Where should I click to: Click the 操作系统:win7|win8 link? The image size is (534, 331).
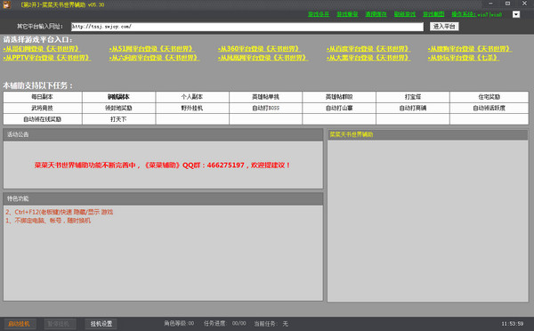pos(477,14)
